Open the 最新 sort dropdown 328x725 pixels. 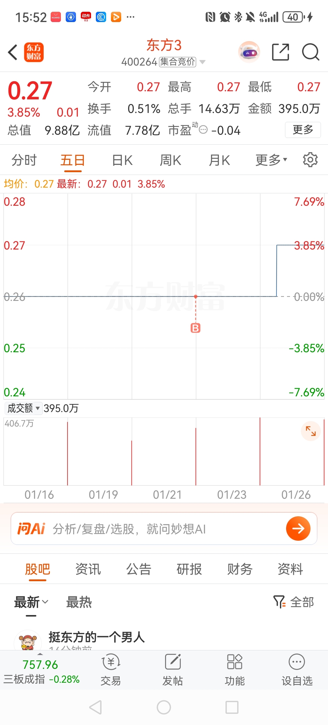click(x=31, y=602)
